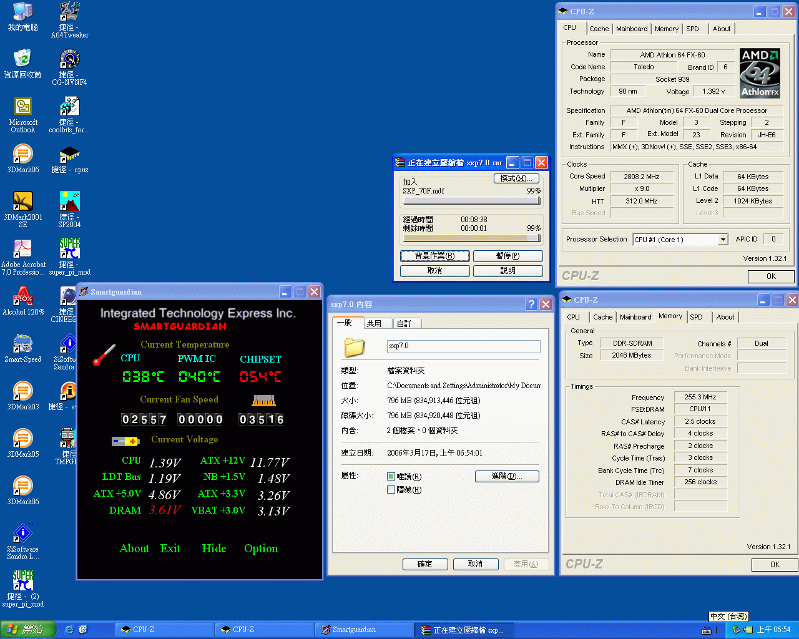Switch to Cache tab in top CPU-Z
This screenshot has height=639, width=799.
point(599,29)
